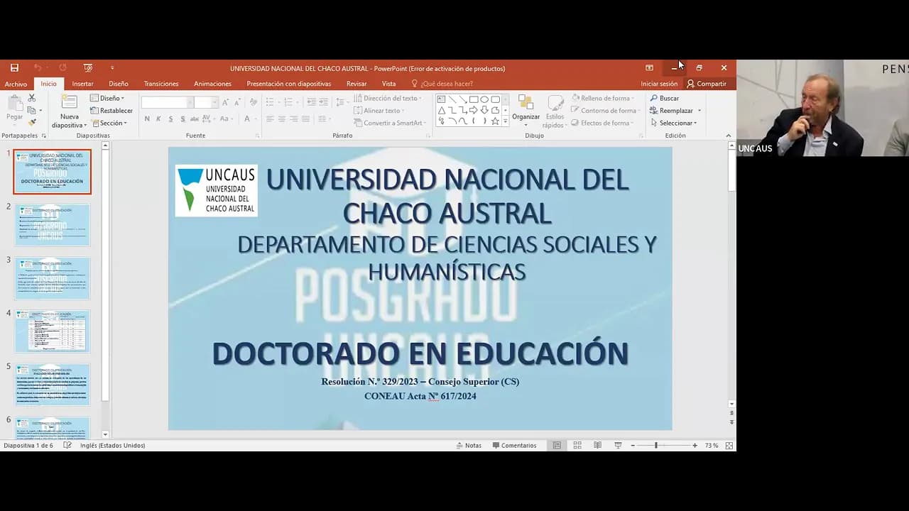Toggle italic K formatting

click(158, 119)
